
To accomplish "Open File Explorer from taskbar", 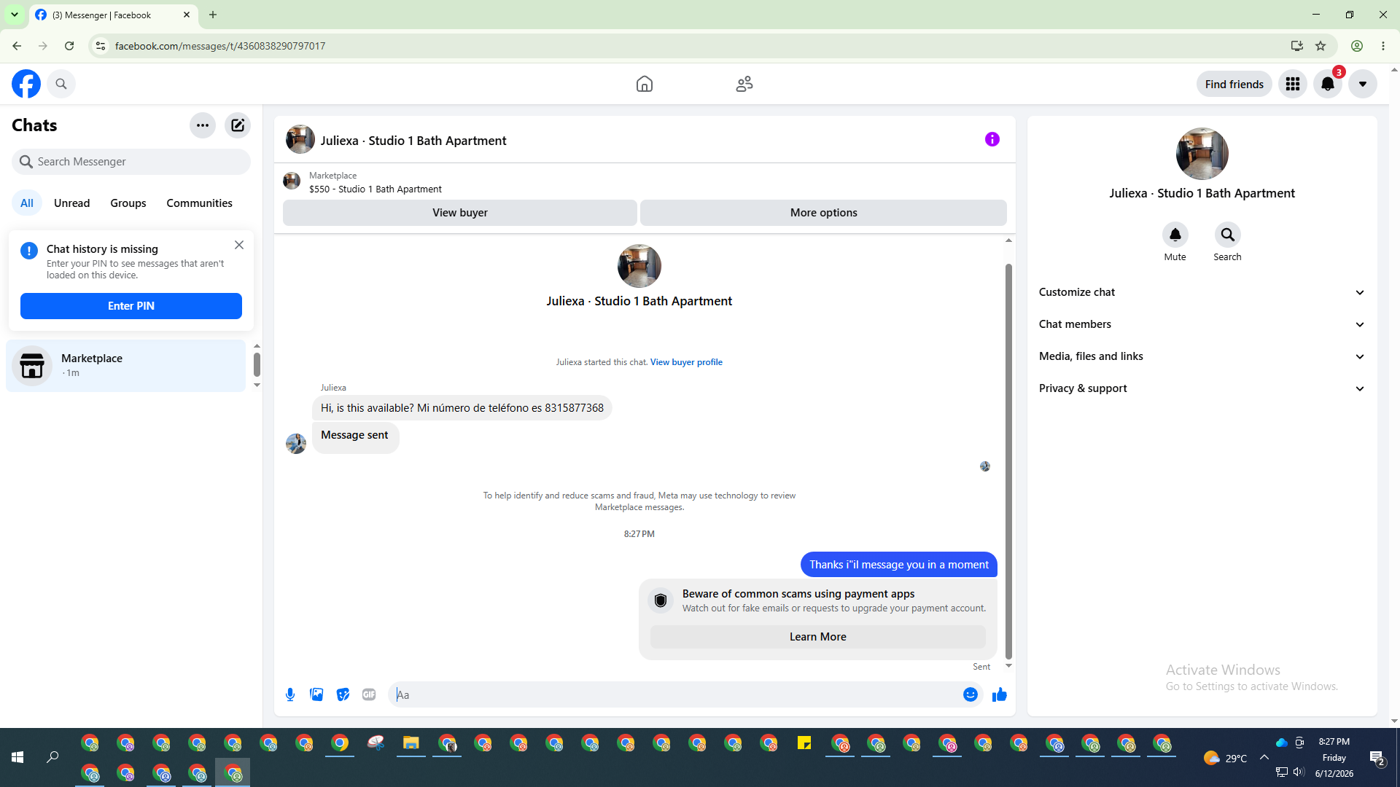I will tap(411, 743).
